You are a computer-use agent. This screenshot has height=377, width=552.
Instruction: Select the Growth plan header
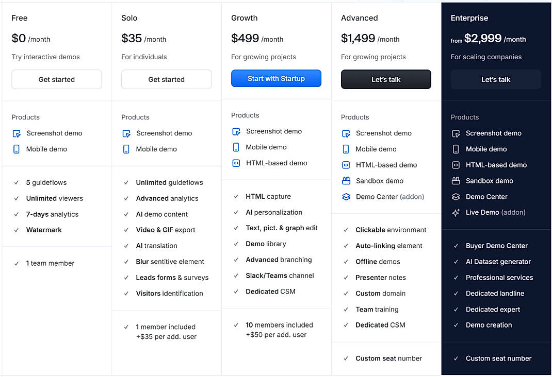tap(244, 18)
